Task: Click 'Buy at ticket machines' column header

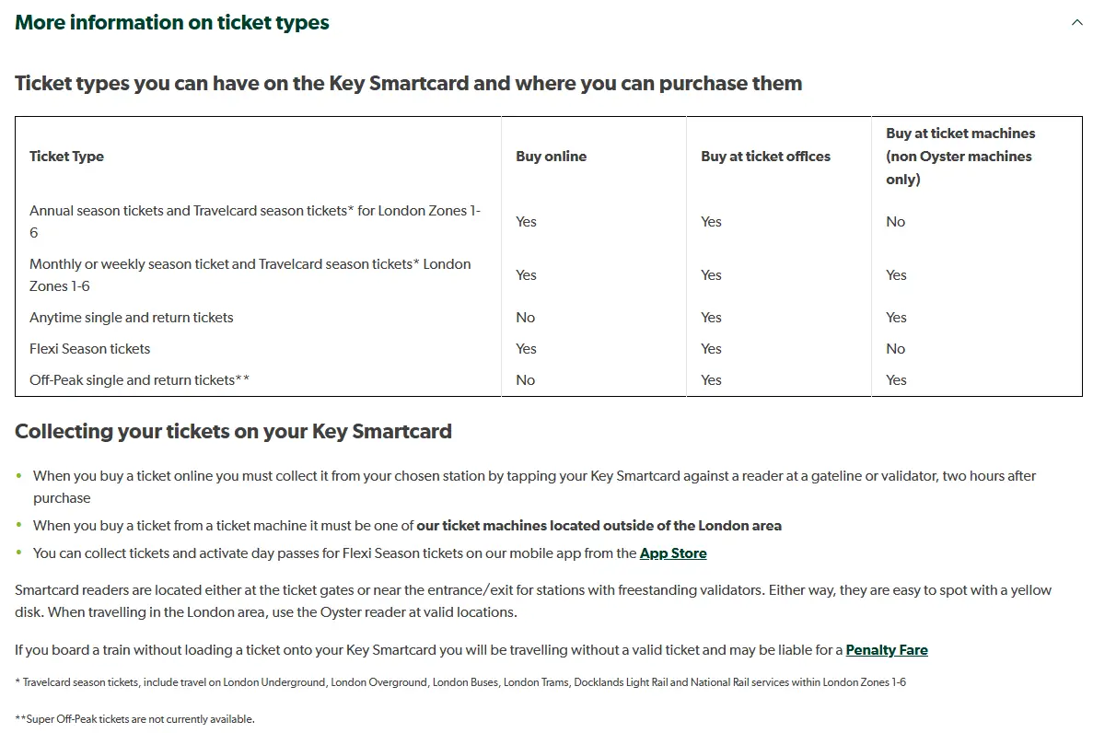Action: pos(959,157)
